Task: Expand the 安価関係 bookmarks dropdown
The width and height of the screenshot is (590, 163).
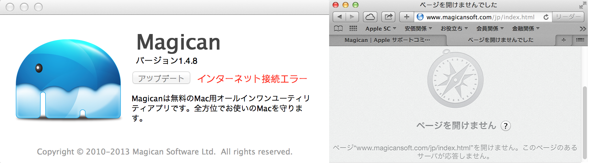Action: [418, 28]
